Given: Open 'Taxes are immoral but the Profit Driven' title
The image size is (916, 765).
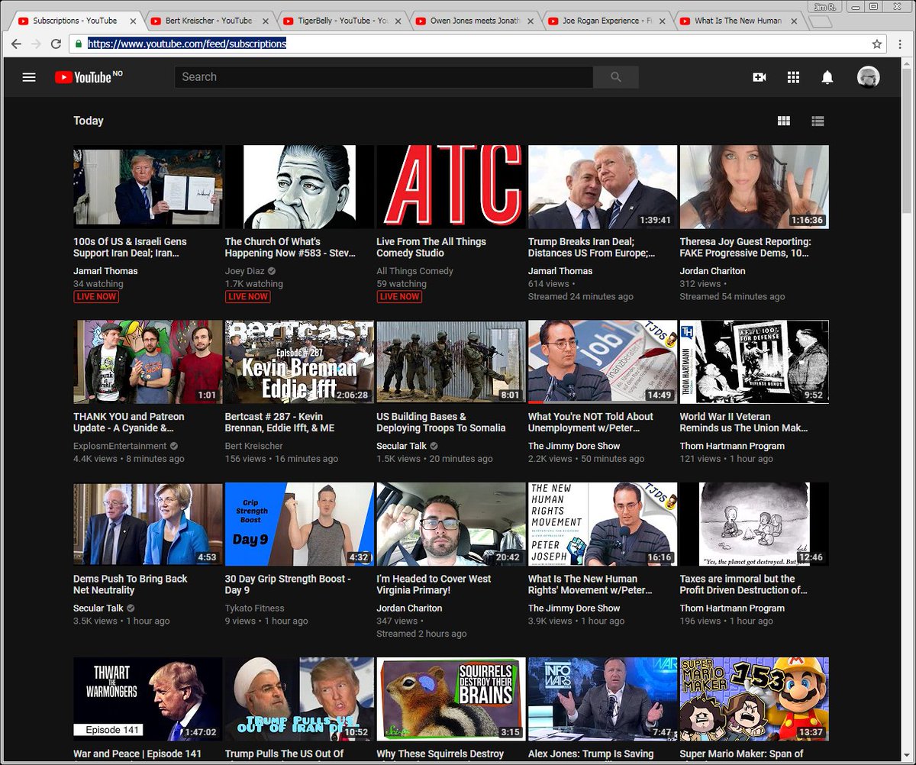Looking at the screenshot, I should coord(743,585).
